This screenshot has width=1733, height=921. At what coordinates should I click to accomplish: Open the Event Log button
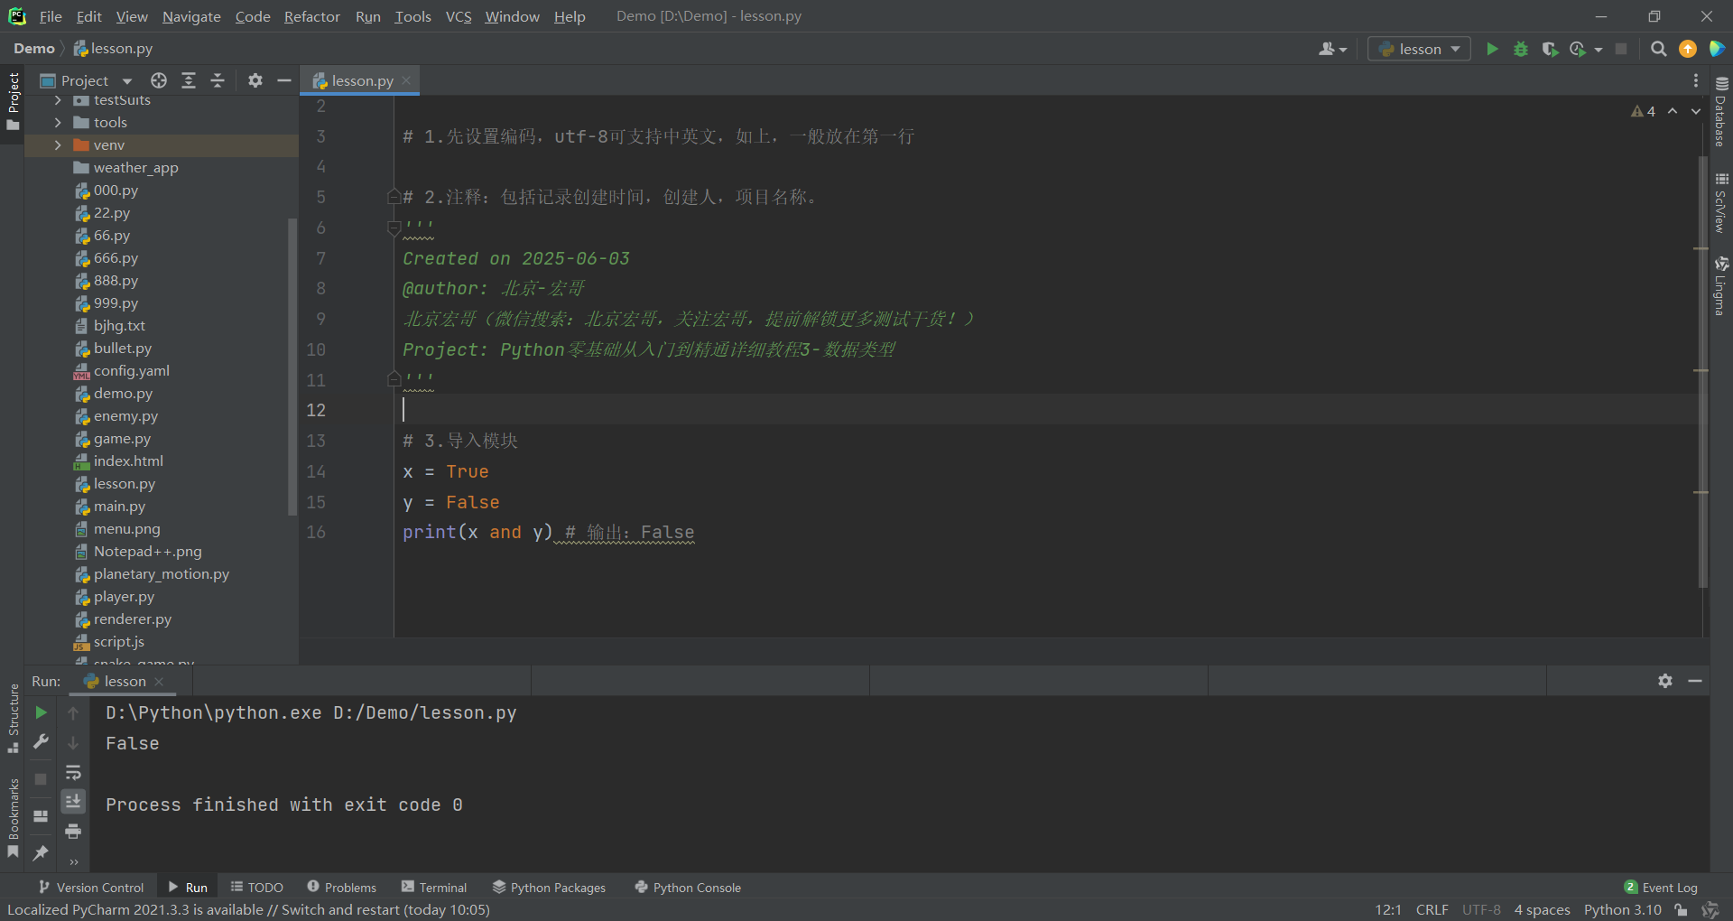(x=1661, y=888)
